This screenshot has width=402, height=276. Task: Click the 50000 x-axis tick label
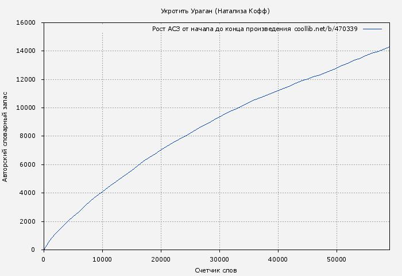click(337, 259)
